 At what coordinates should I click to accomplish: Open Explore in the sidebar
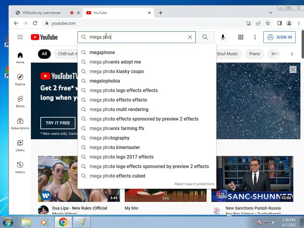click(x=20, y=80)
